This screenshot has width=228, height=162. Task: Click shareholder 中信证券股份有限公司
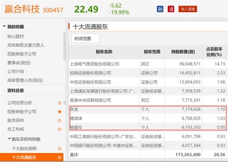(90, 82)
